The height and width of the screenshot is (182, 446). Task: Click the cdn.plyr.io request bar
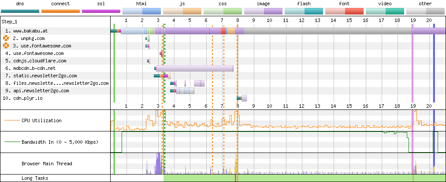[242, 98]
